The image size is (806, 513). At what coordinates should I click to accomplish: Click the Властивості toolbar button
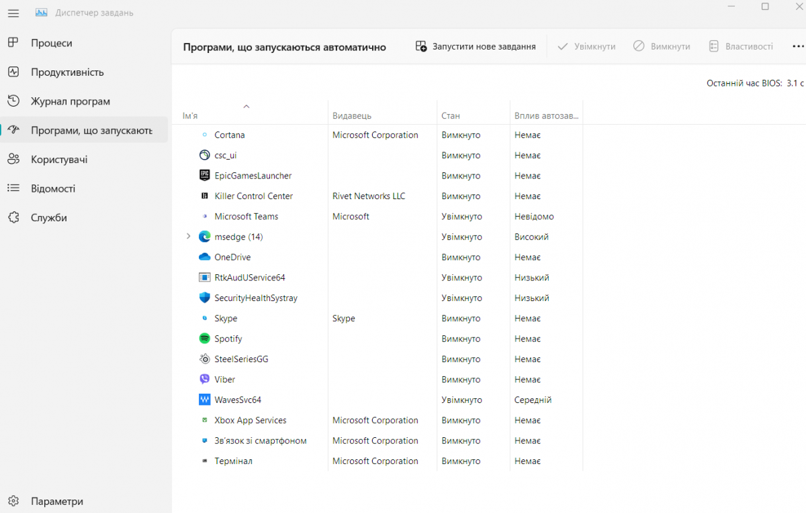coord(741,46)
